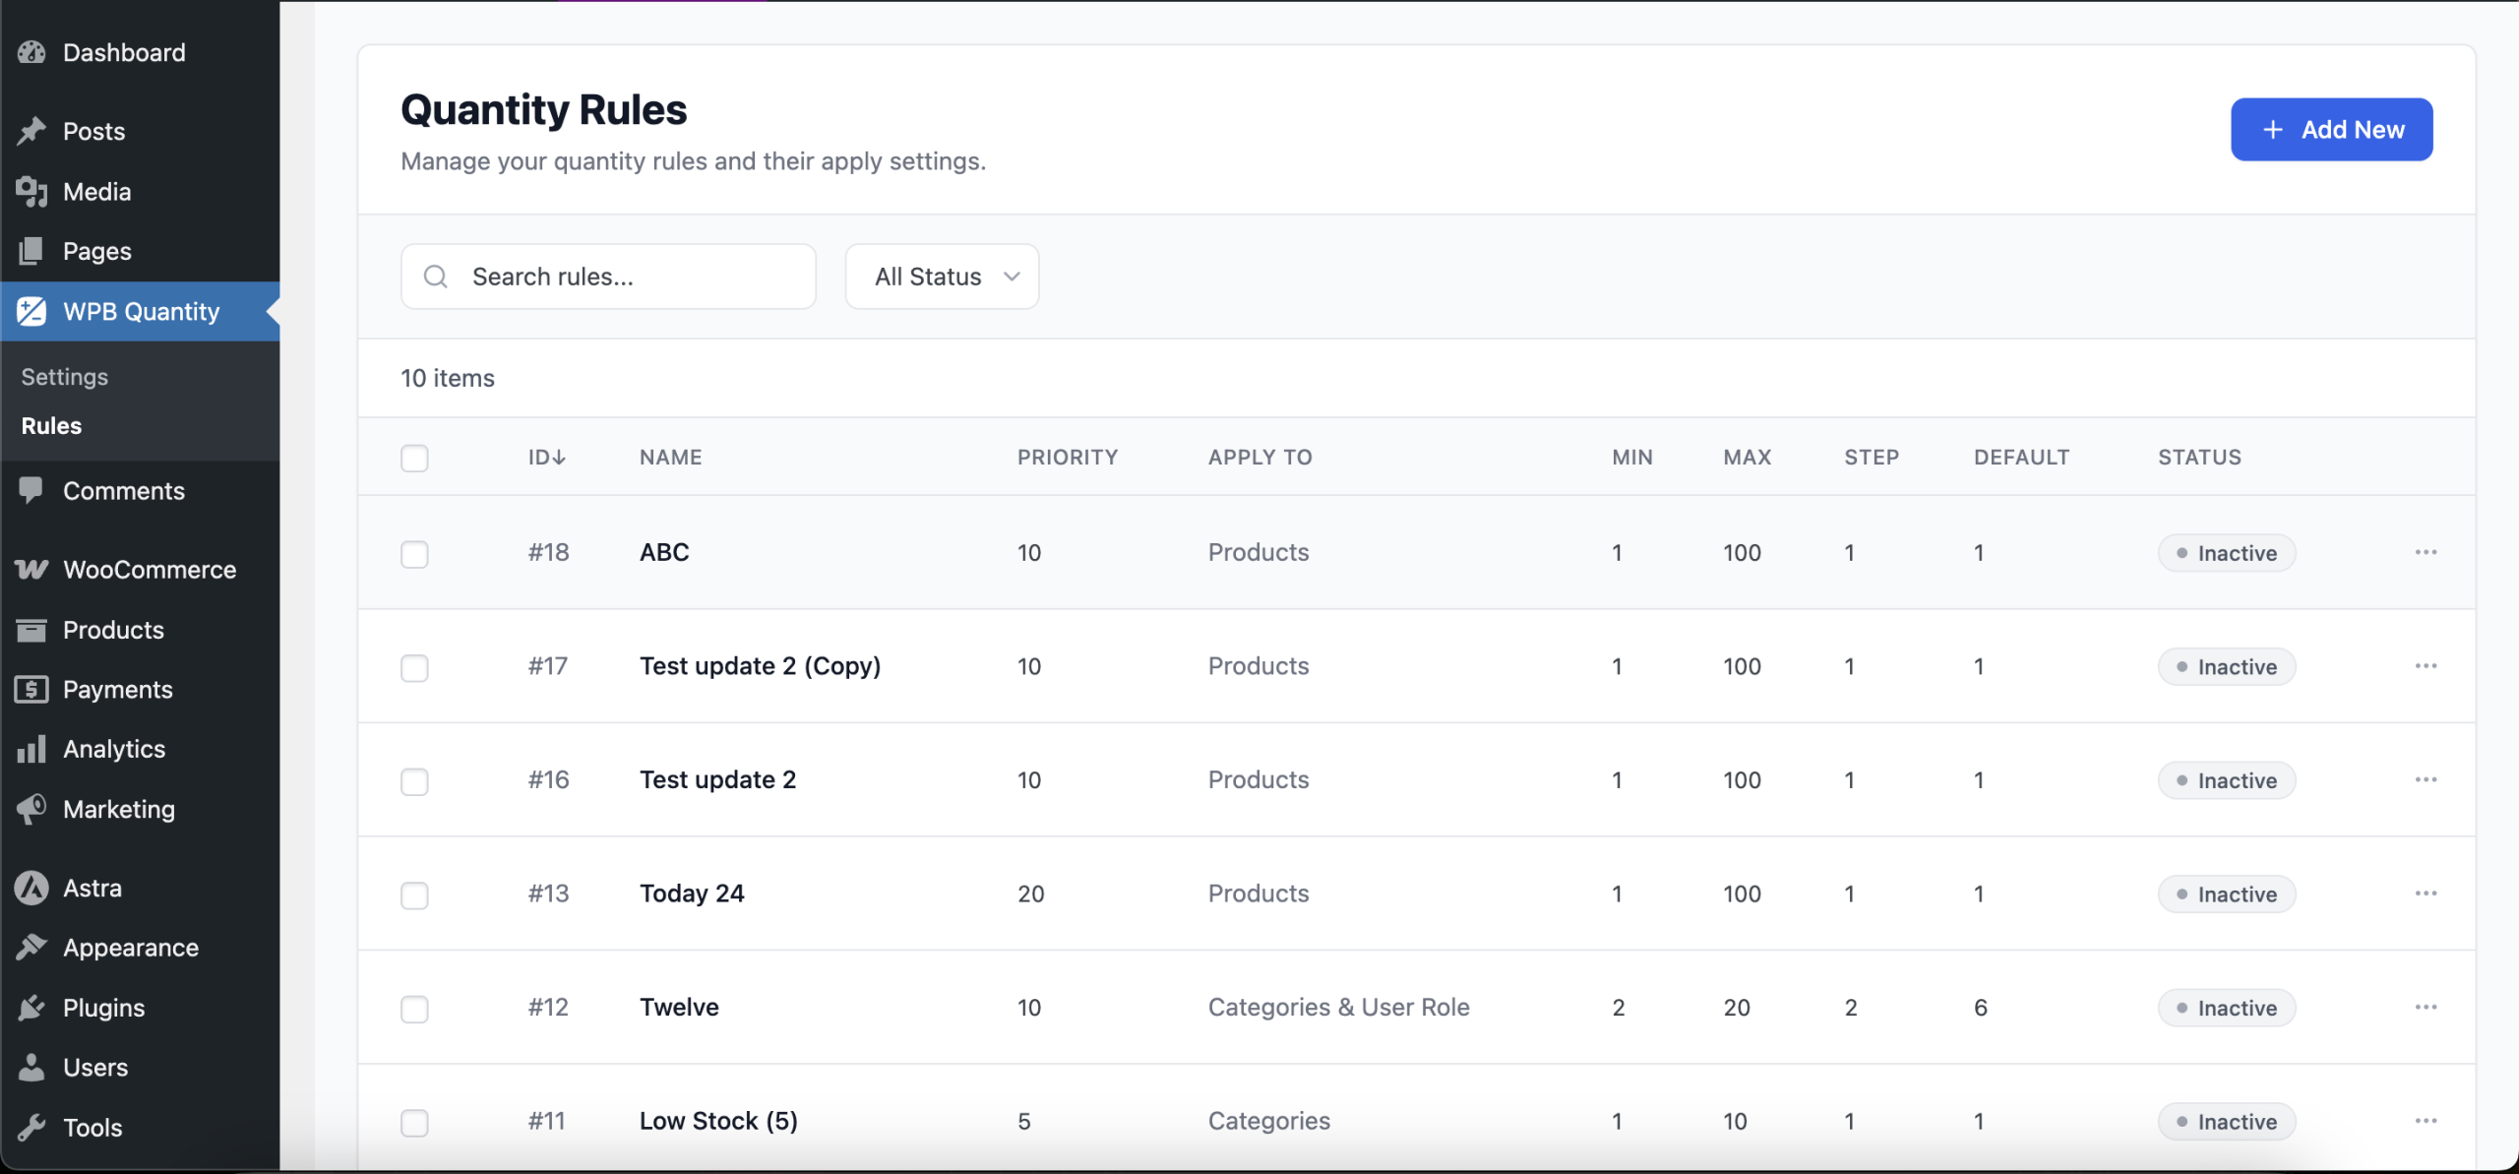
Task: Click the Plugins plug icon
Action: [31, 1008]
